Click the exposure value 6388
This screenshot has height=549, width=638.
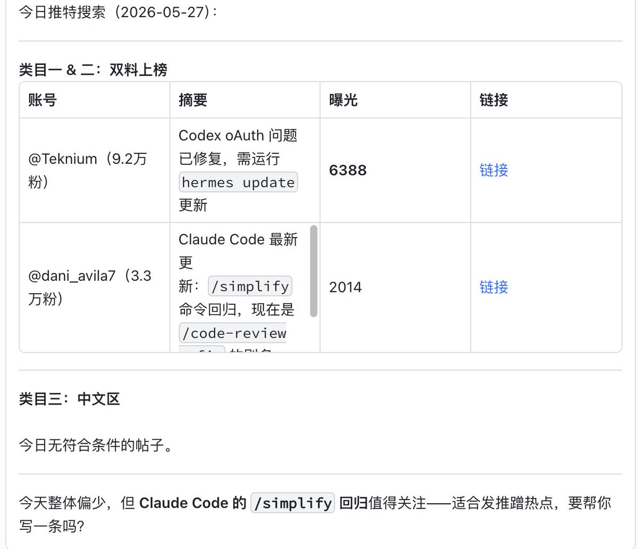tap(348, 170)
